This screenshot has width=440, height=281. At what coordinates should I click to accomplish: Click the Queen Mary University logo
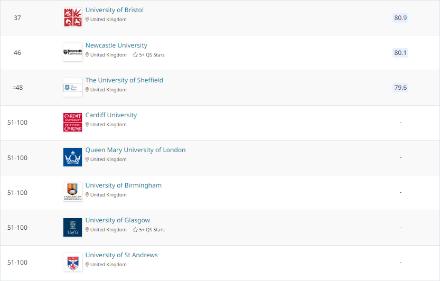(72, 157)
